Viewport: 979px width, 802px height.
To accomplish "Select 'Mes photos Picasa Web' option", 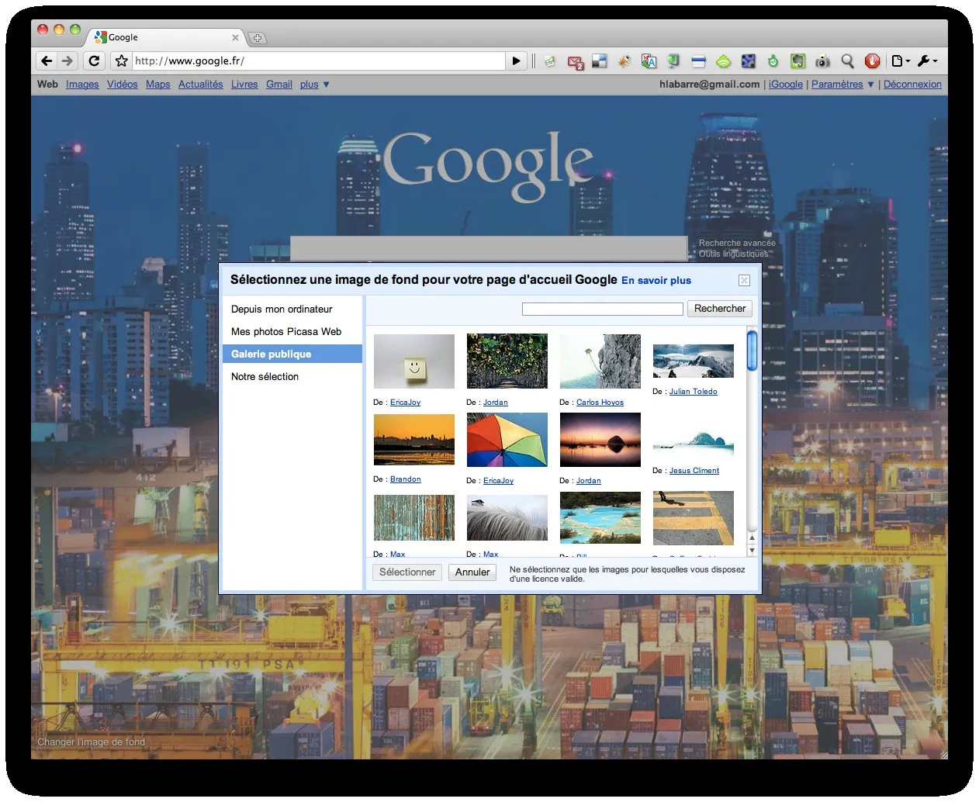I will [292, 331].
